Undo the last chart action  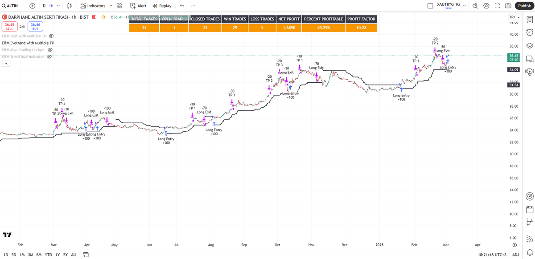[182, 6]
